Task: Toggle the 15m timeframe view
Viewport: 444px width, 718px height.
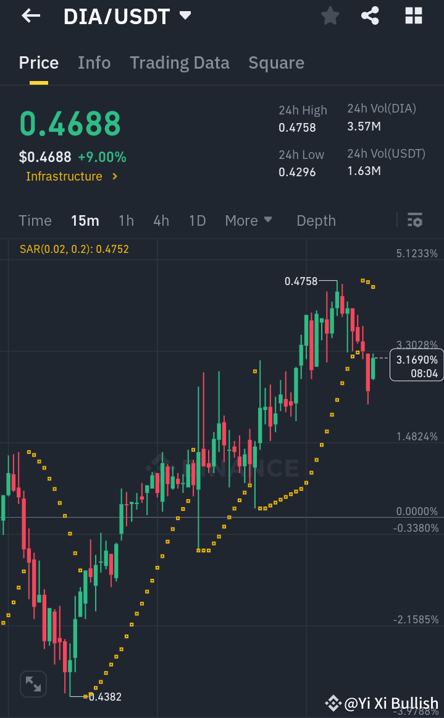Action: click(85, 220)
